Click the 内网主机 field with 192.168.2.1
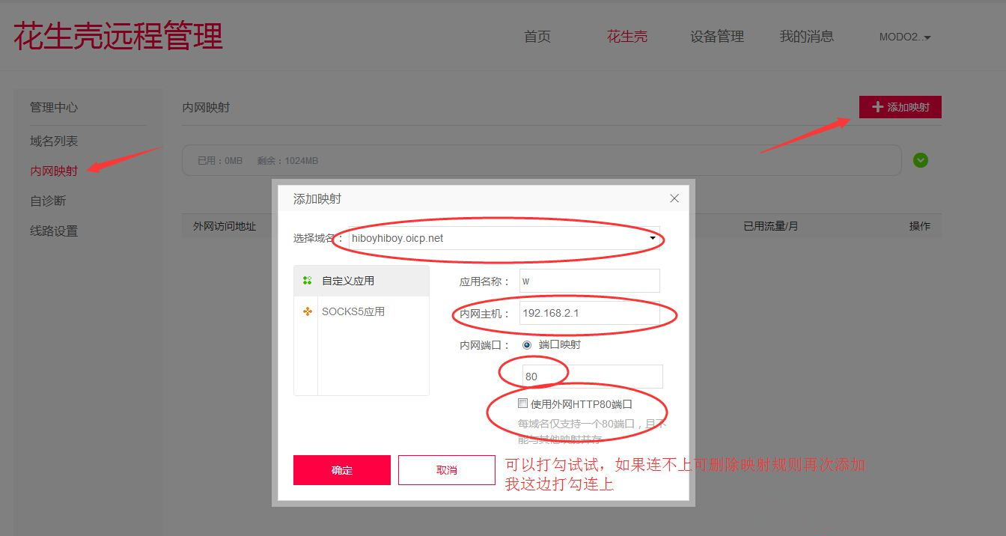The height and width of the screenshot is (536, 1006). [x=590, y=313]
